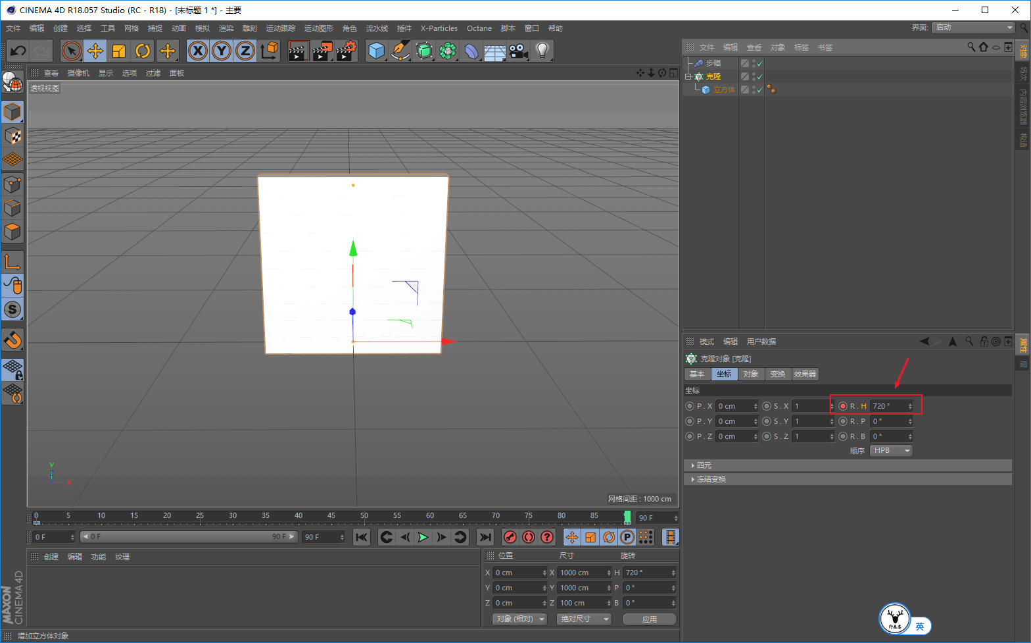Add a camera object
The height and width of the screenshot is (643, 1031).
pos(519,51)
